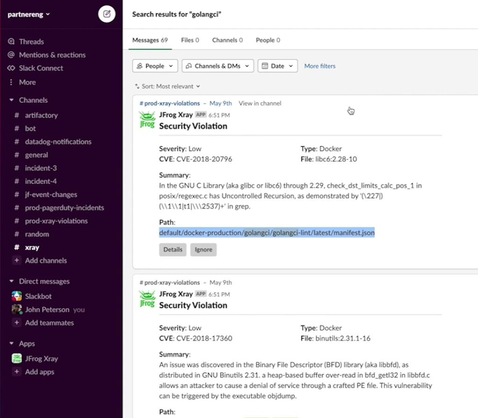Click the plus icon for Add teammates

tap(17, 323)
